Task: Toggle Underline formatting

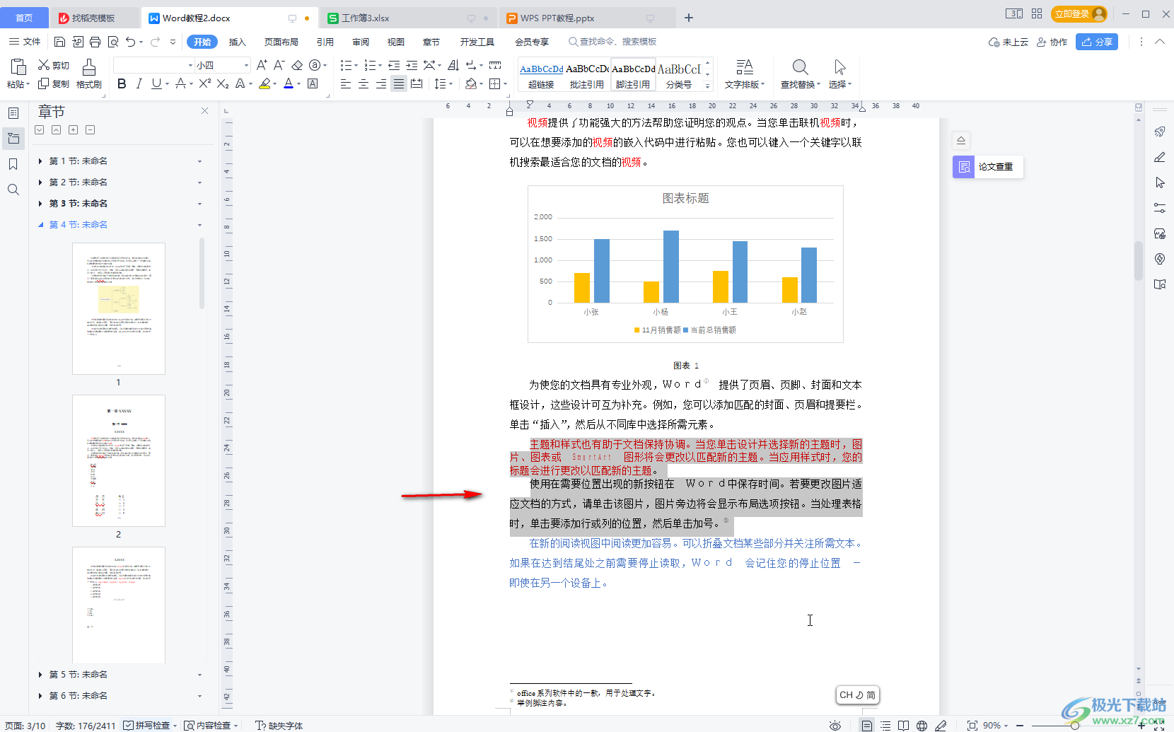Action: click(156, 83)
